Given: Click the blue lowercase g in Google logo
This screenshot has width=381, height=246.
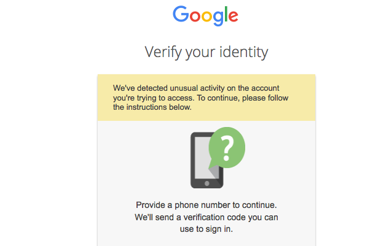Looking at the screenshot, I should [x=221, y=18].
